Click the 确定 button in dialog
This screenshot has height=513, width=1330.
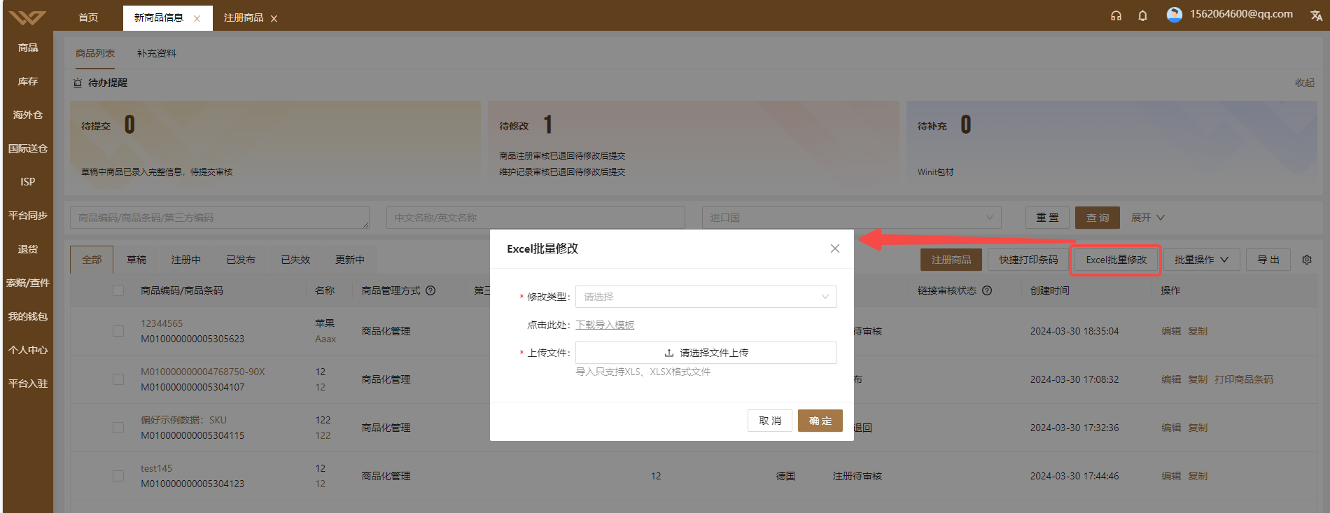pyautogui.click(x=820, y=421)
